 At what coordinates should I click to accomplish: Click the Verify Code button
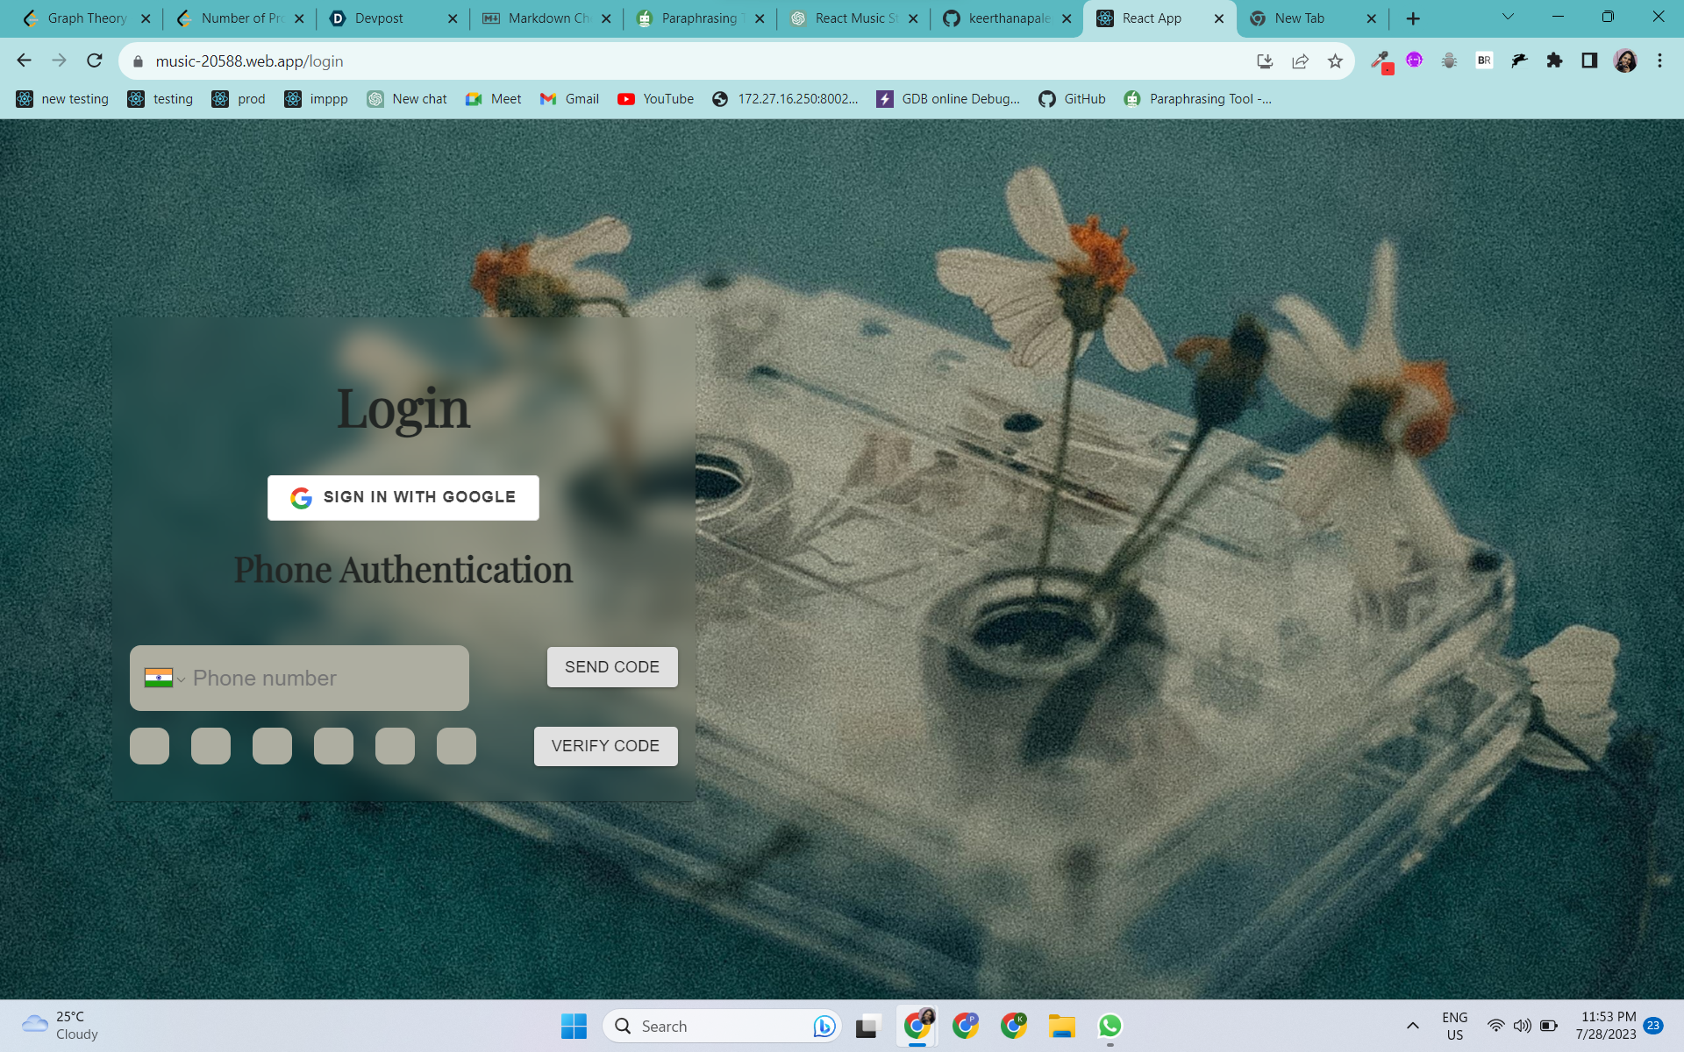point(605,746)
